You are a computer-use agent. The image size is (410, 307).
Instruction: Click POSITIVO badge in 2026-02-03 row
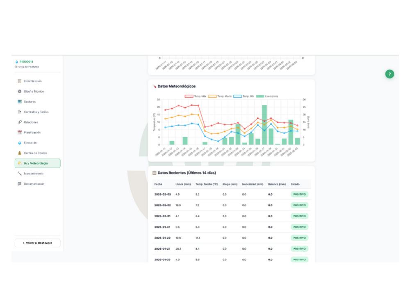pos(299,194)
